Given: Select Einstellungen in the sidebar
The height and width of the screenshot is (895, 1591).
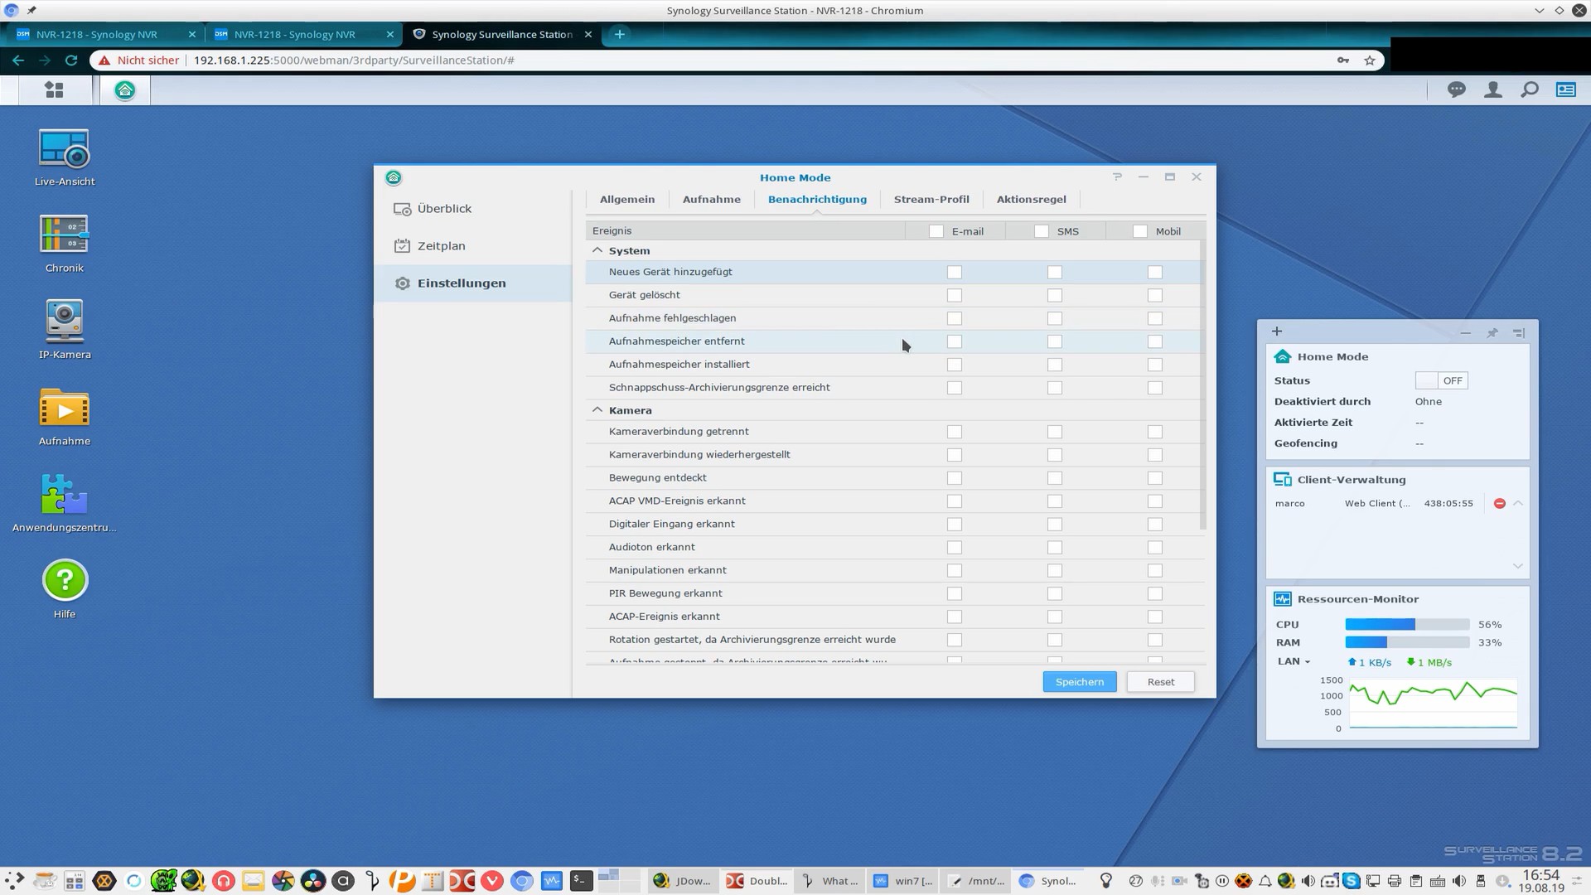Looking at the screenshot, I should pyautogui.click(x=472, y=283).
